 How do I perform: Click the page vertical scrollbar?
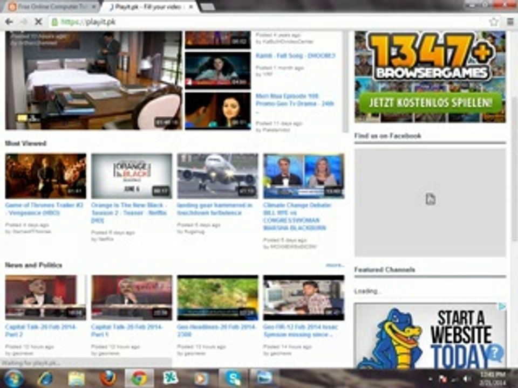[514, 169]
